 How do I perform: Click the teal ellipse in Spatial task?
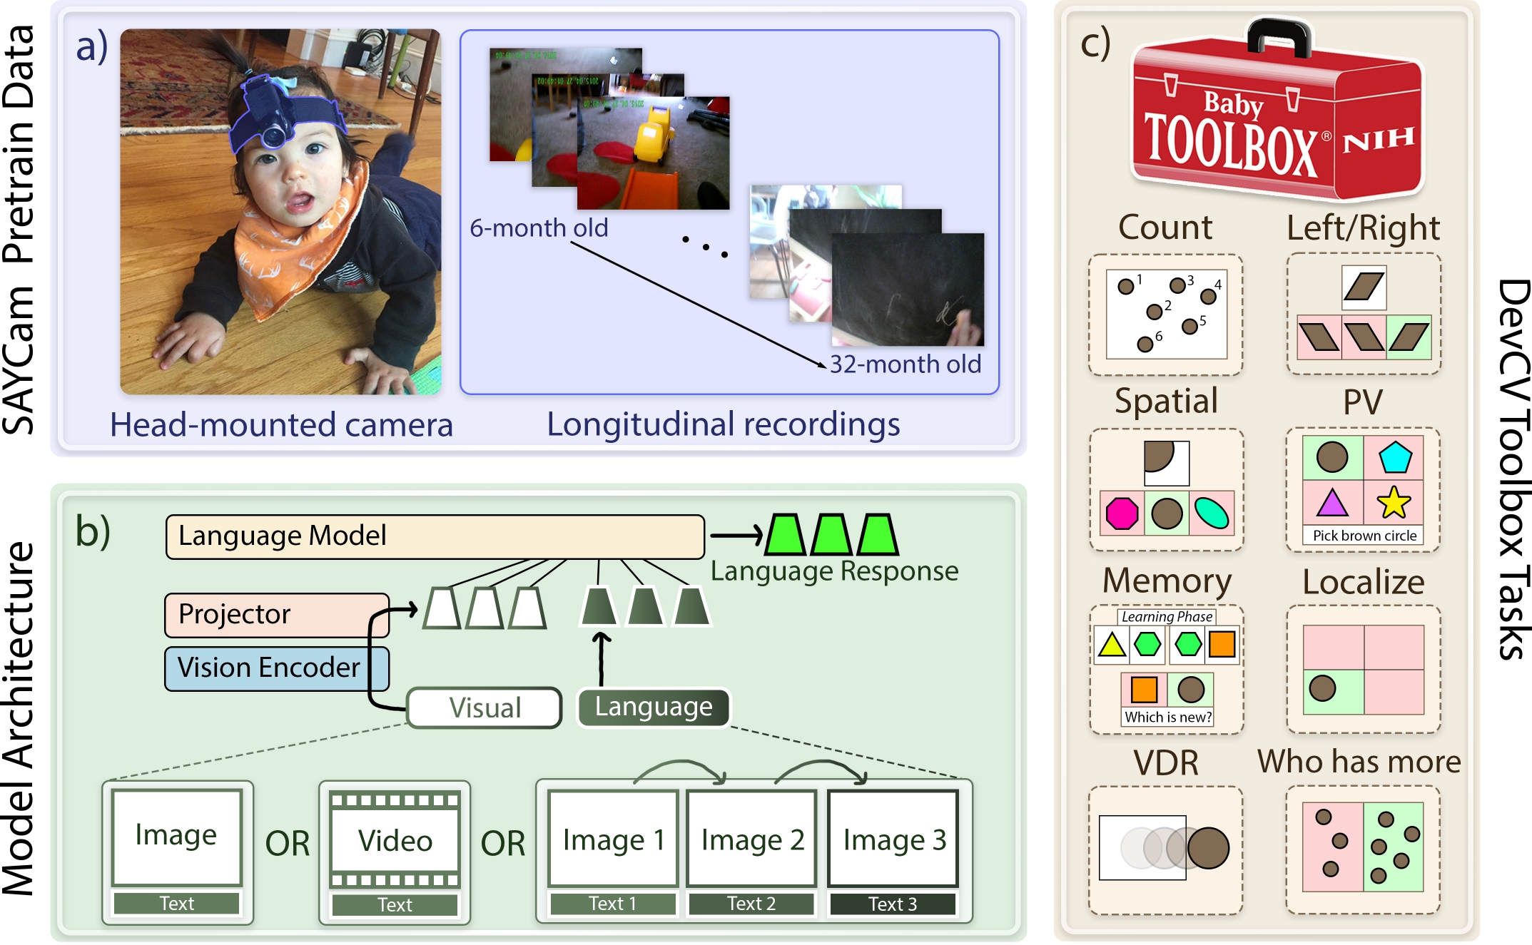(x=1211, y=513)
